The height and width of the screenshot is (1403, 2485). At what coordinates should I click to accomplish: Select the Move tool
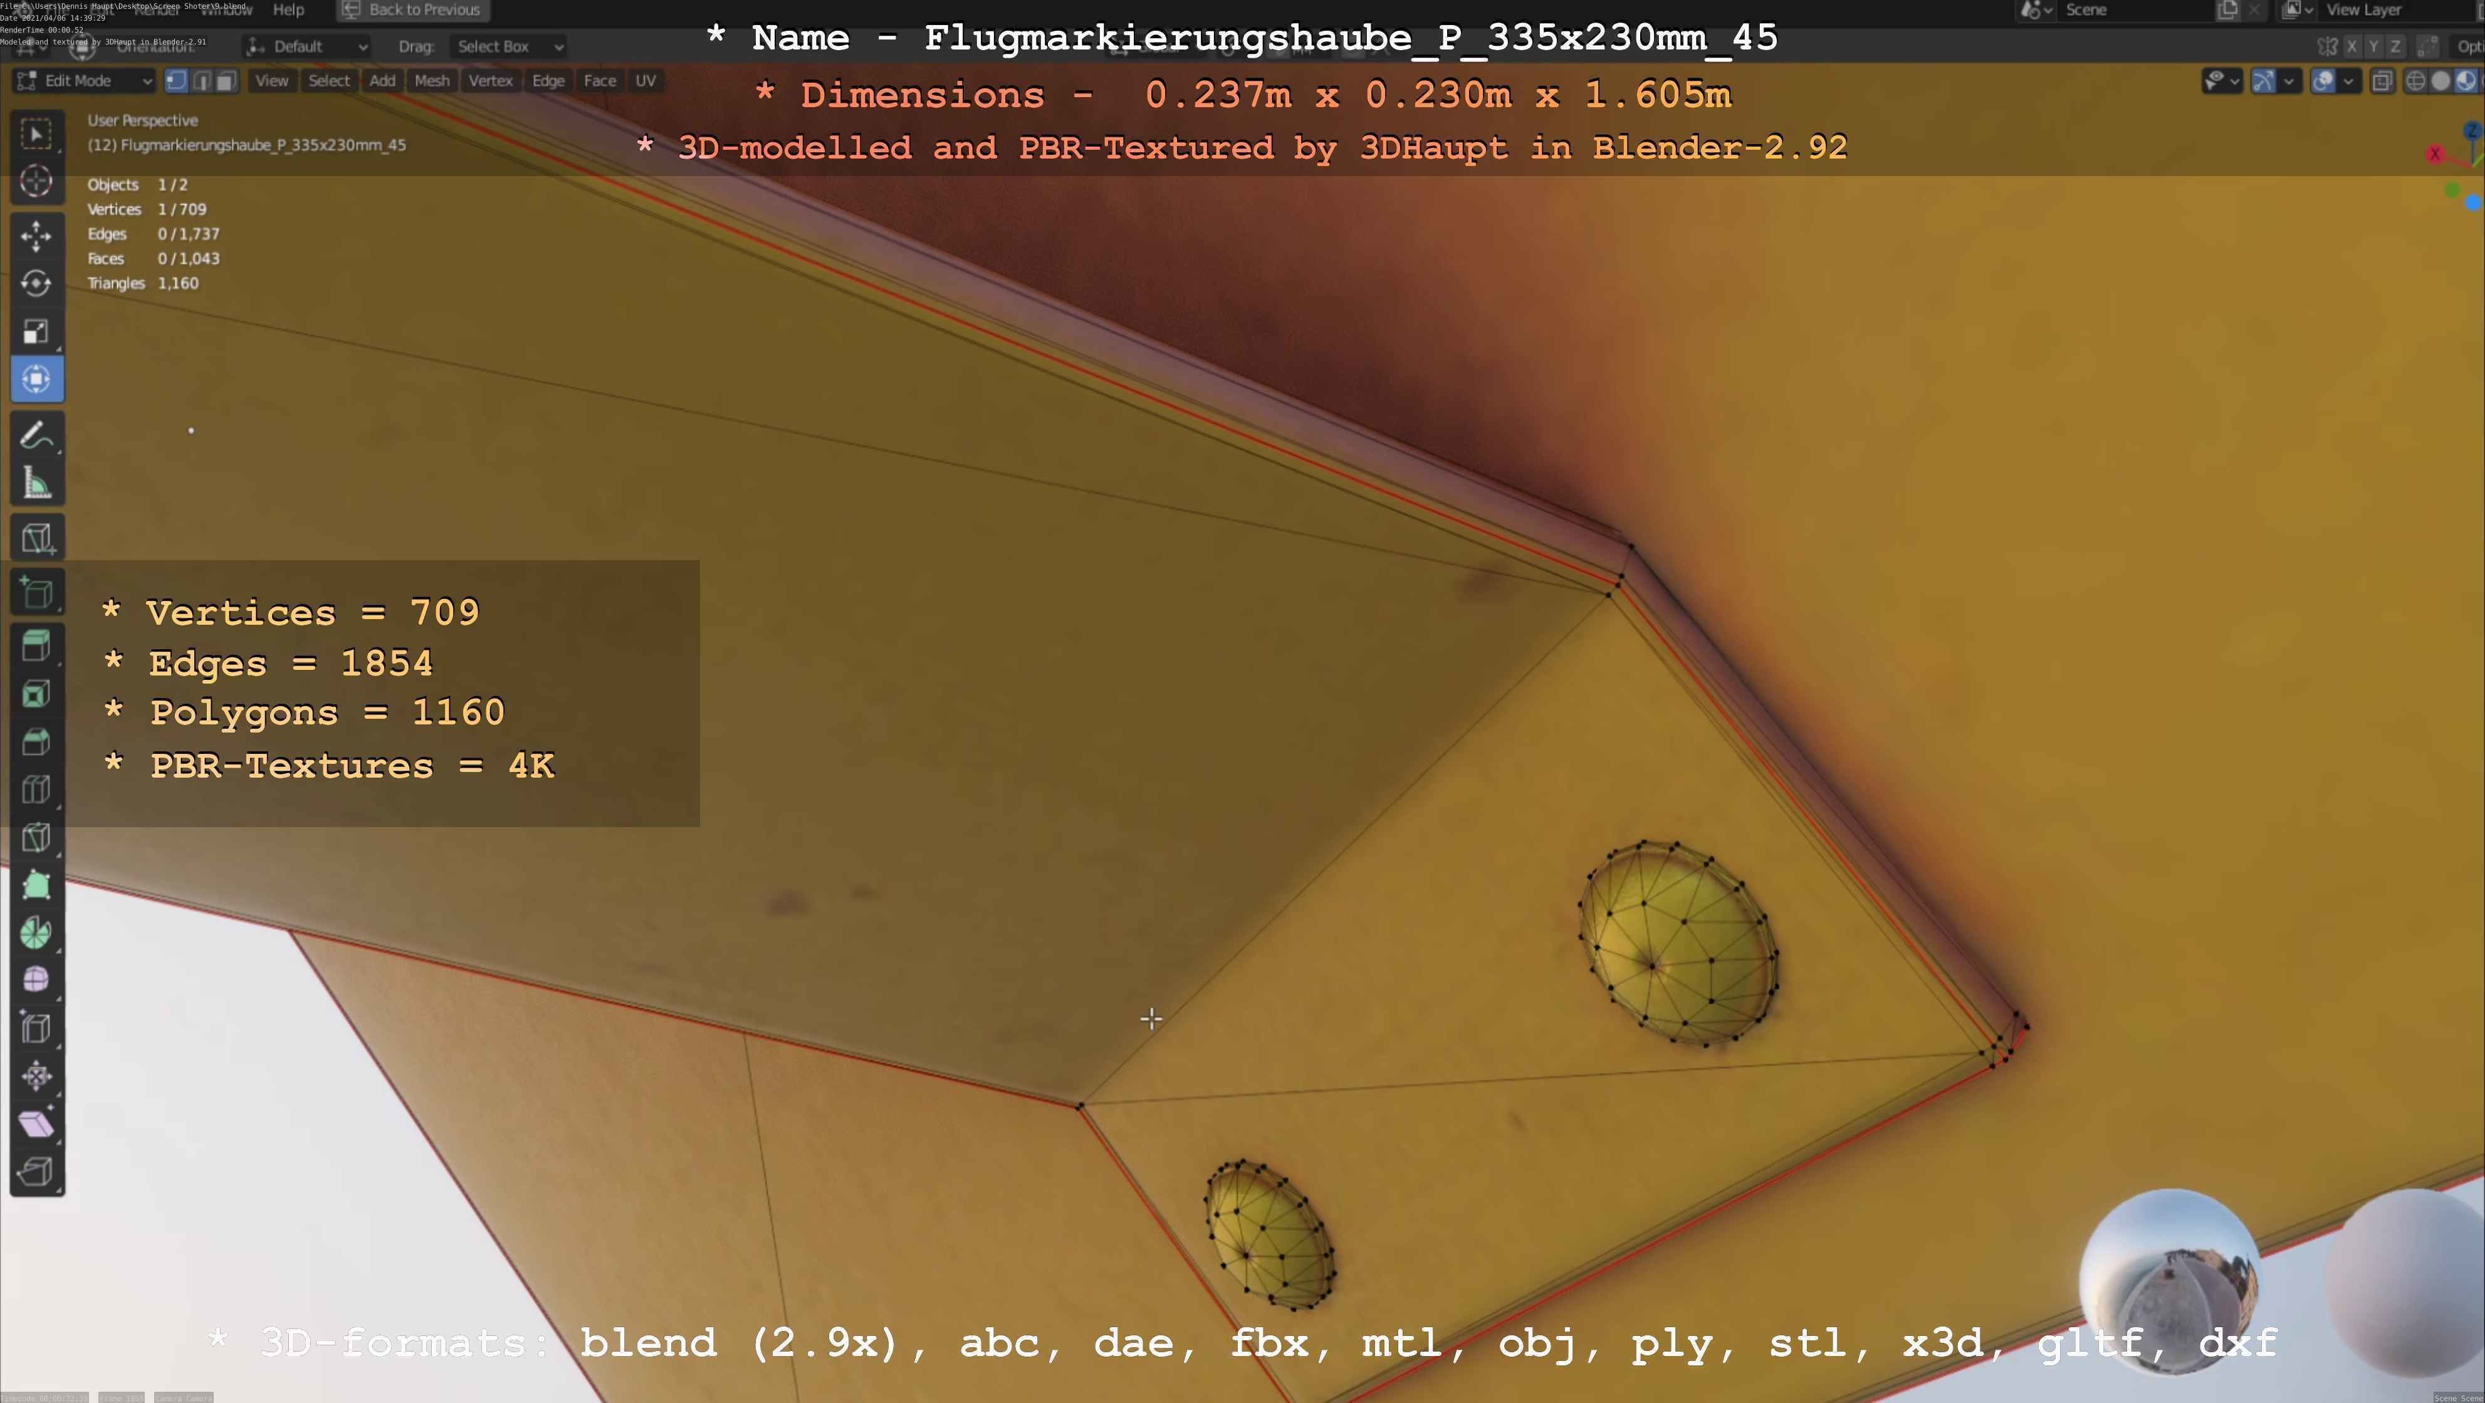coord(36,235)
